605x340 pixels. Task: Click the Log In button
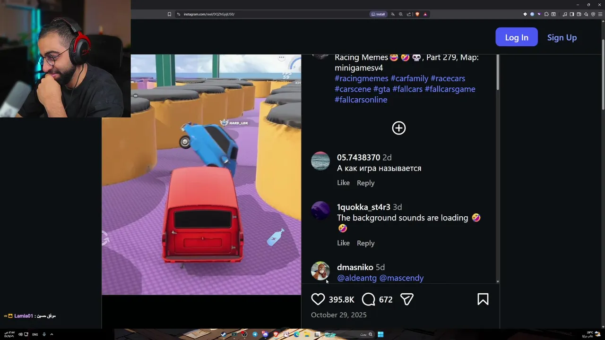pos(517,37)
